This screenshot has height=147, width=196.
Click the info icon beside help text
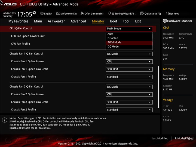coord(5,120)
